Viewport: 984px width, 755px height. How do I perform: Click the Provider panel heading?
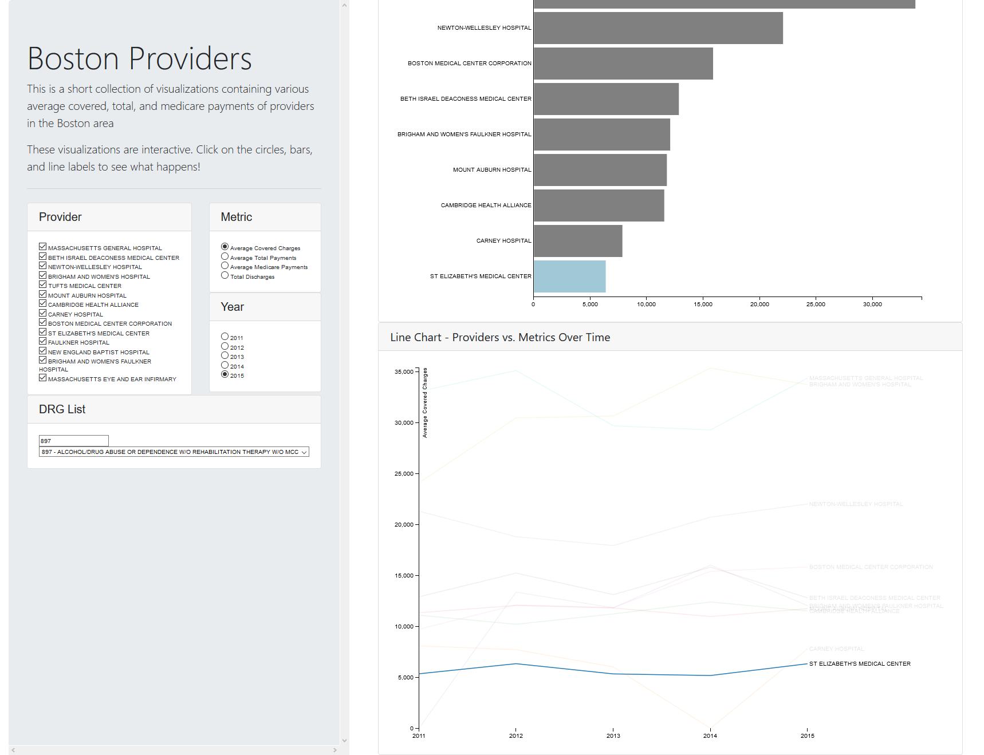coord(60,217)
